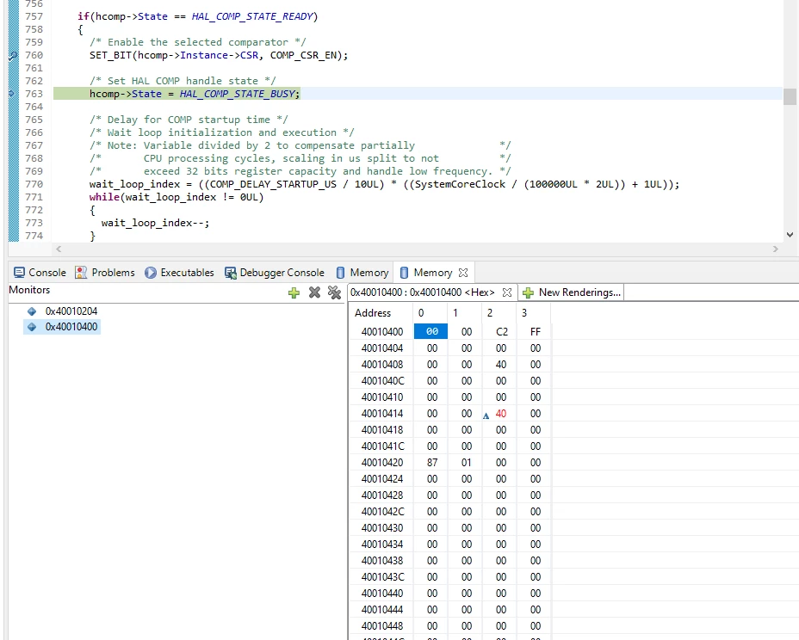This screenshot has height=640, width=799.
Task: Click wait_loop_index-- on line 773
Action: 153,223
